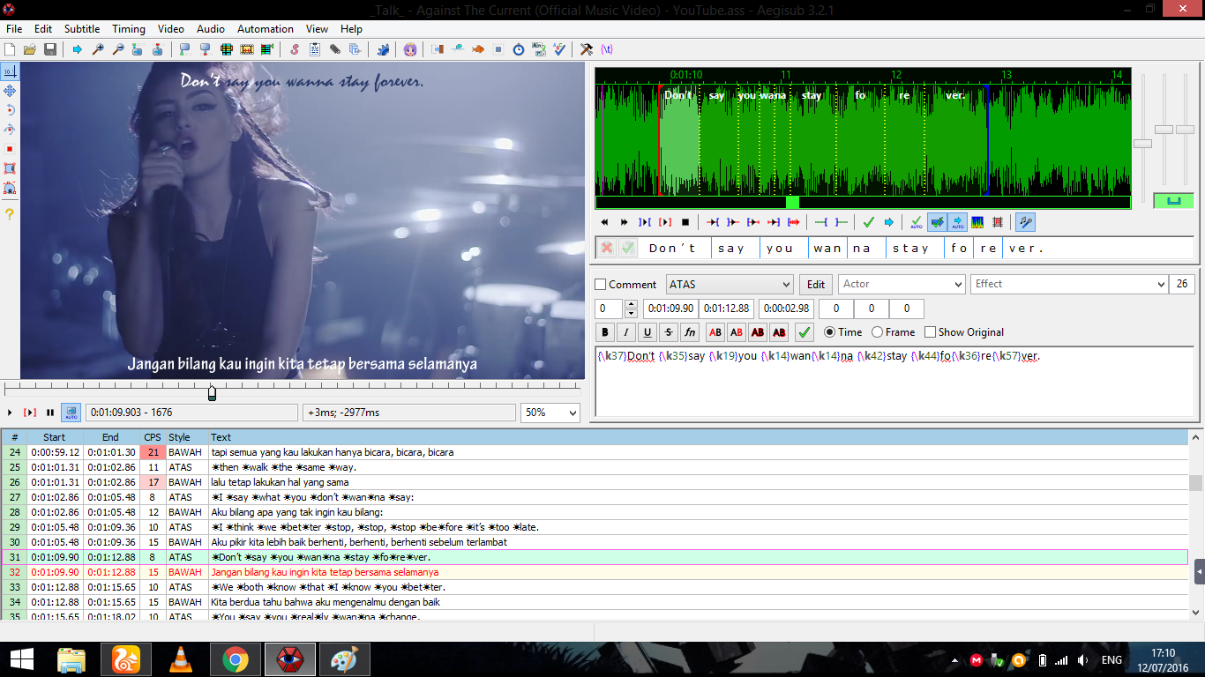1205x677 pixels.
Task: Apply underline formatting with the U button
Action: pyautogui.click(x=647, y=332)
